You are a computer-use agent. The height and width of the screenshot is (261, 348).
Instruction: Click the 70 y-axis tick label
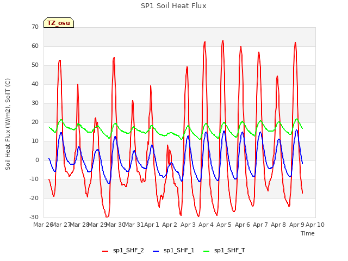35,27
